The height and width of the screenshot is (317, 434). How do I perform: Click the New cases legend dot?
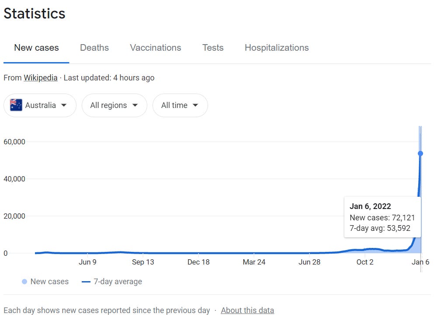point(24,282)
